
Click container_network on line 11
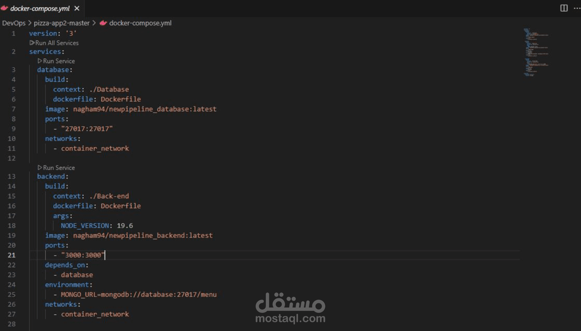95,148
